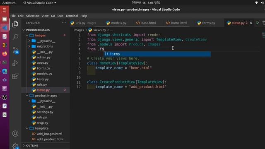Image resolution: width=265 pixels, height=149 pixels.
Task: Expand the OUTLINE section
Action: click(x=46, y=145)
